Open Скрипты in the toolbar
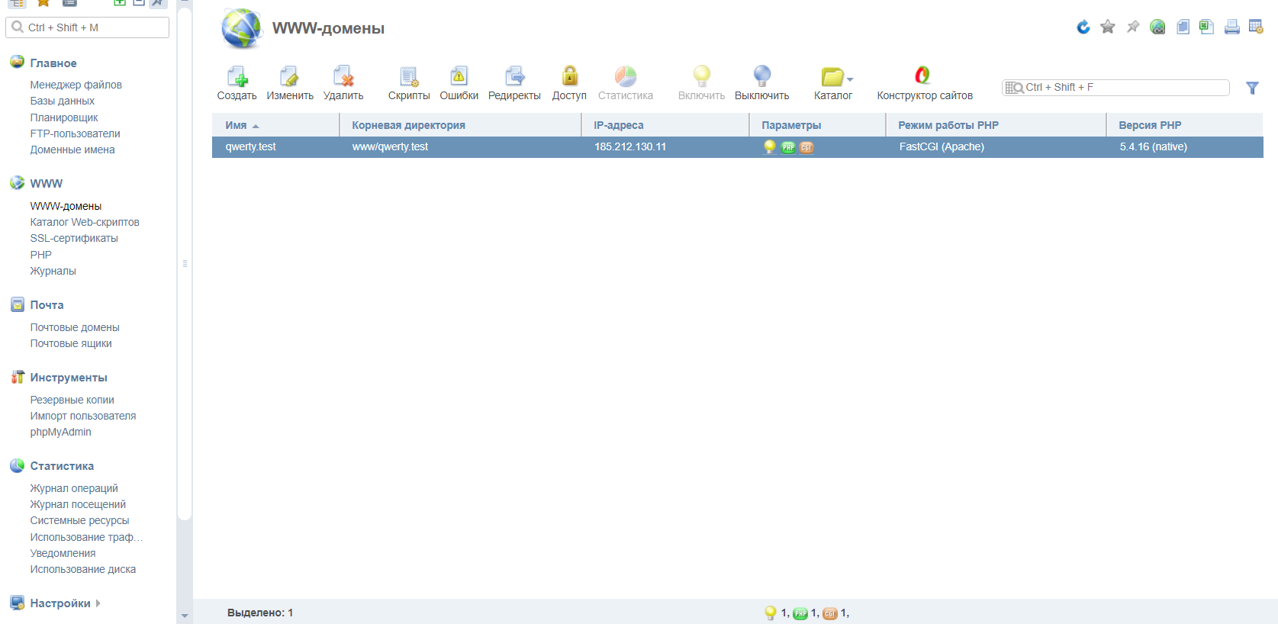1278x624 pixels. coord(409,77)
